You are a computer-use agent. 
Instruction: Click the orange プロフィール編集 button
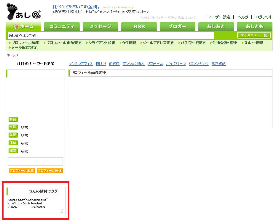(22, 171)
